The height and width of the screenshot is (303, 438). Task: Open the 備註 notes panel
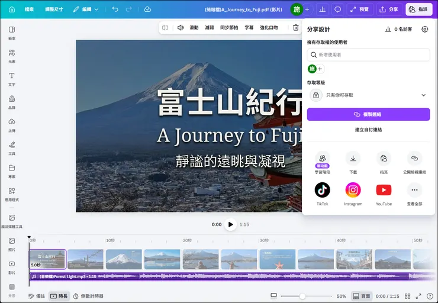(37, 296)
